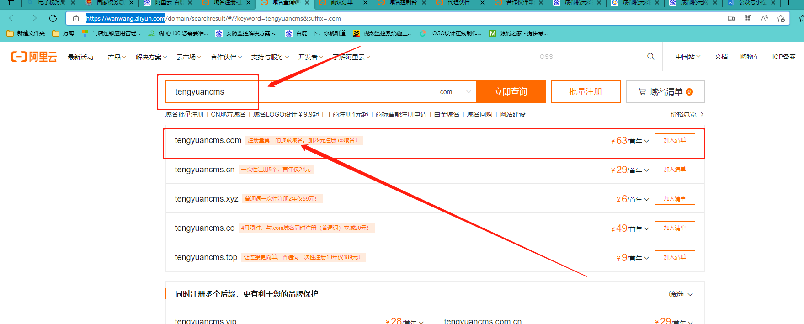Viewport: 804px width, 324px height.
Task: Reload the page with the refresh icon
Action: pos(53,18)
